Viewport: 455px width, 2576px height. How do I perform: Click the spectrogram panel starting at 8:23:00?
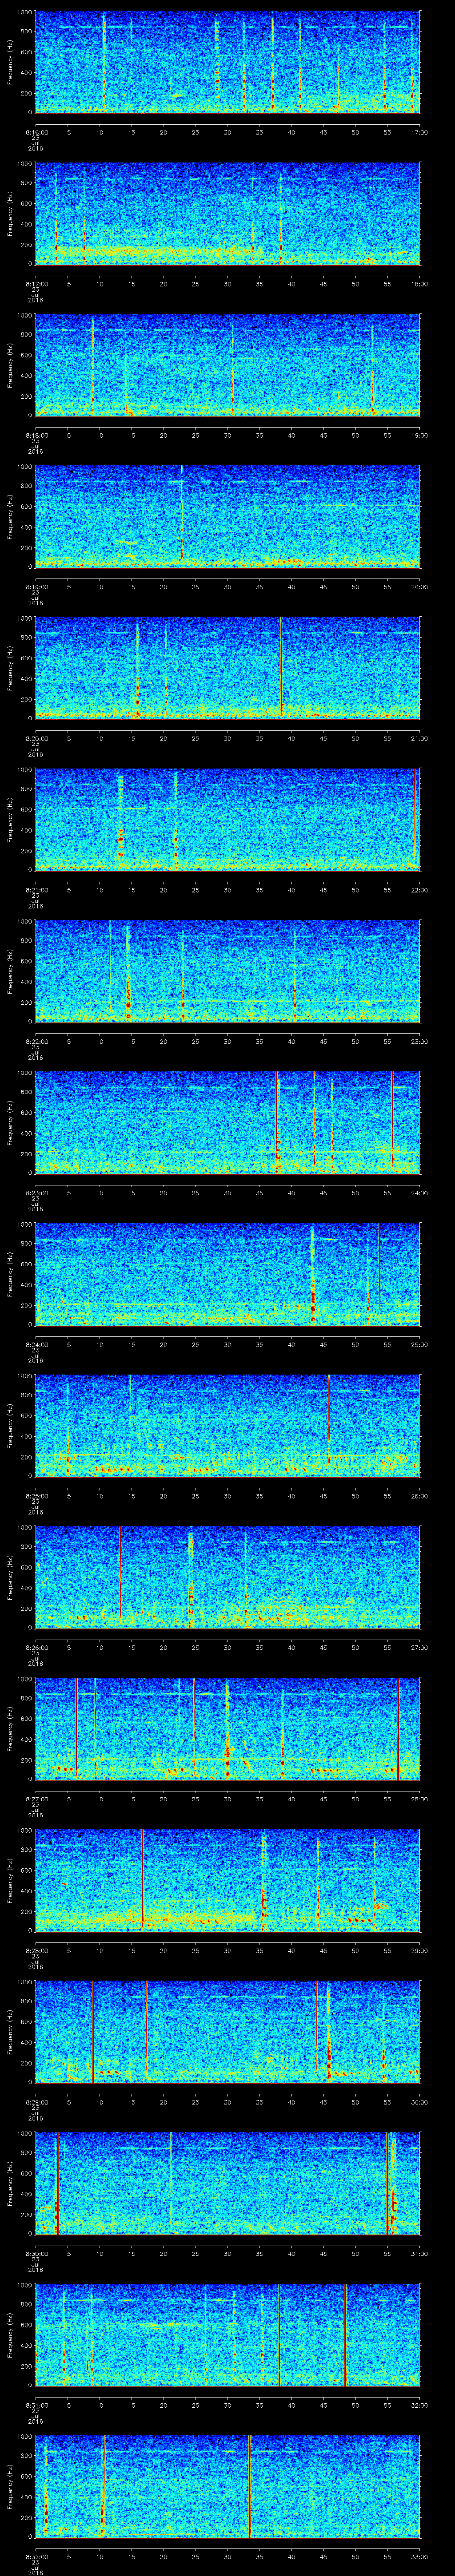228,1123
